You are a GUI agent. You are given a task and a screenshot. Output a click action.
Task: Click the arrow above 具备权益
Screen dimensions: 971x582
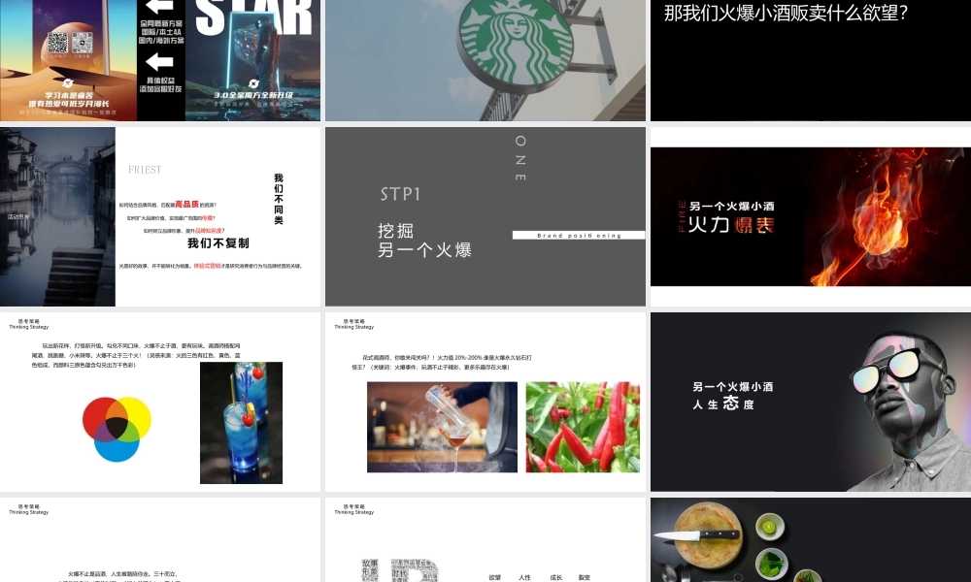point(160,61)
